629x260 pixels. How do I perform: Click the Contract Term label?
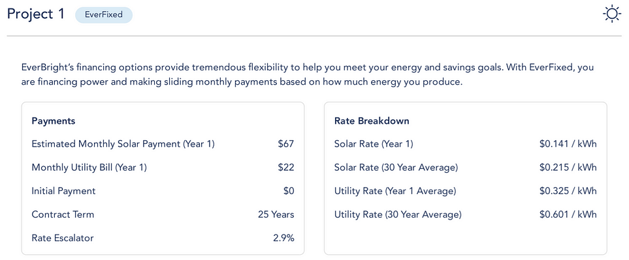point(63,214)
